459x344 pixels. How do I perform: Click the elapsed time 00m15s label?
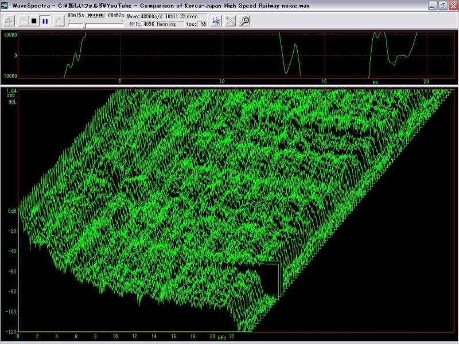pos(75,15)
